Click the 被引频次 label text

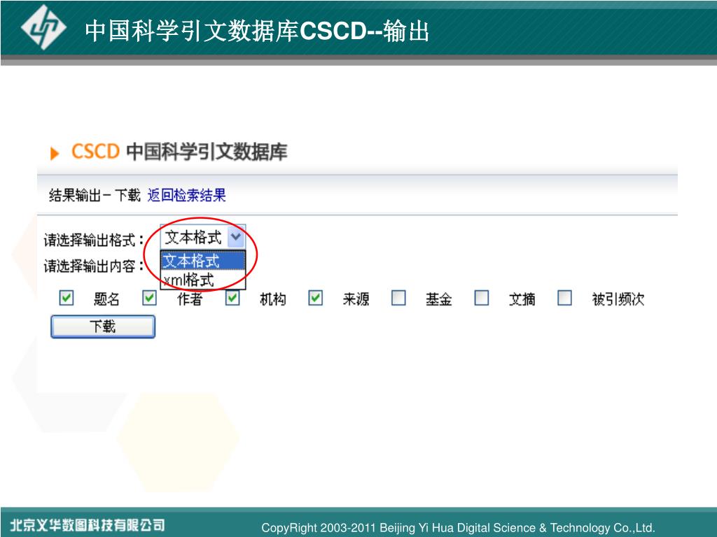pos(618,299)
